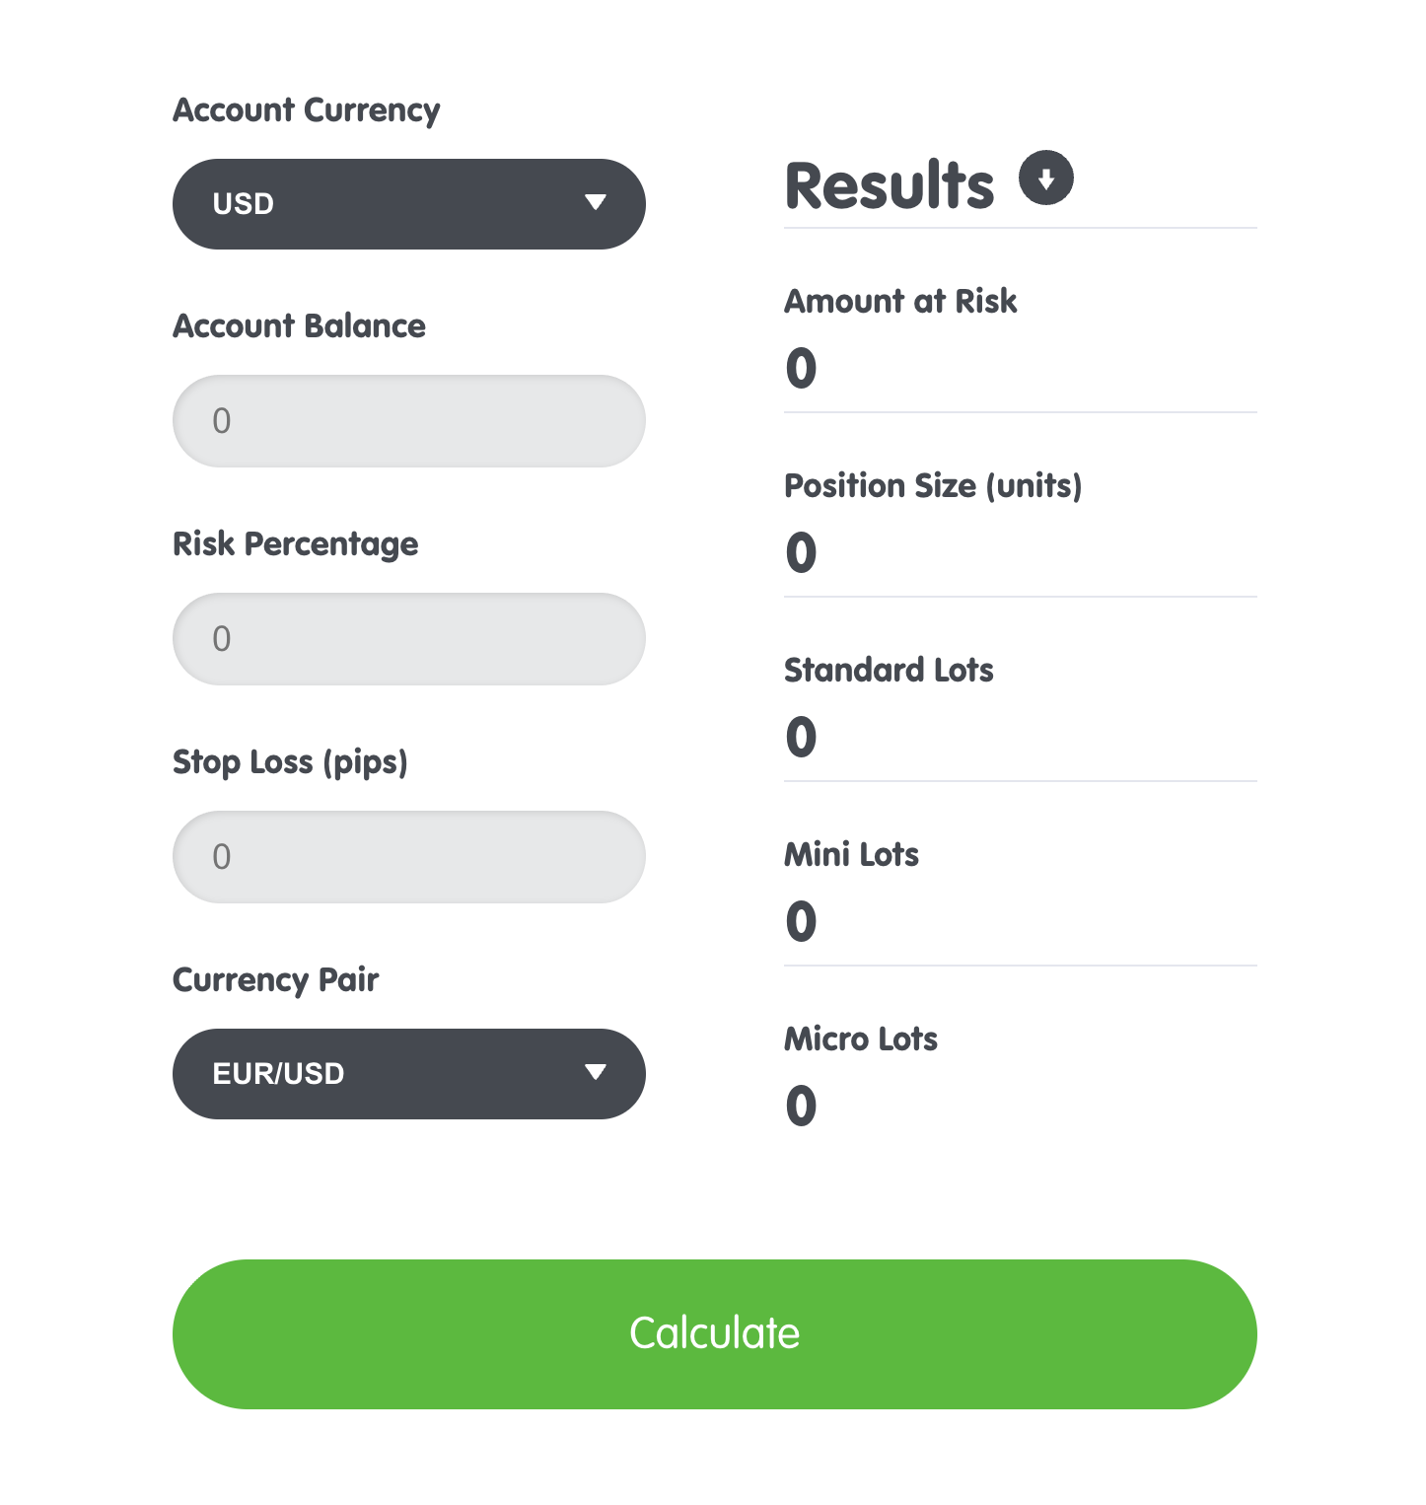This screenshot has width=1426, height=1505.
Task: Open the Account Currency dropdown
Action: tap(408, 204)
